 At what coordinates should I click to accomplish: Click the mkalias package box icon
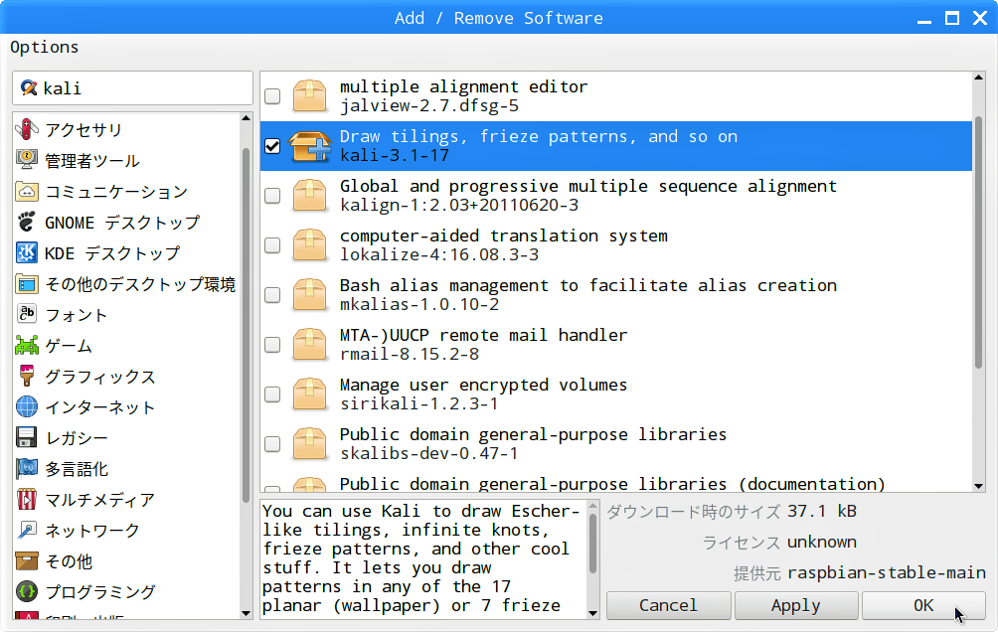coord(310,295)
